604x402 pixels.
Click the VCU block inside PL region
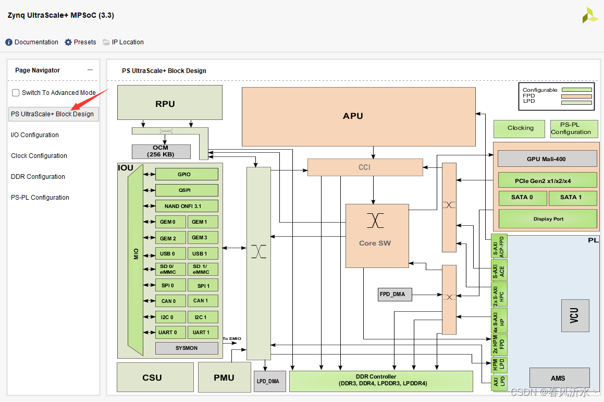click(x=575, y=315)
